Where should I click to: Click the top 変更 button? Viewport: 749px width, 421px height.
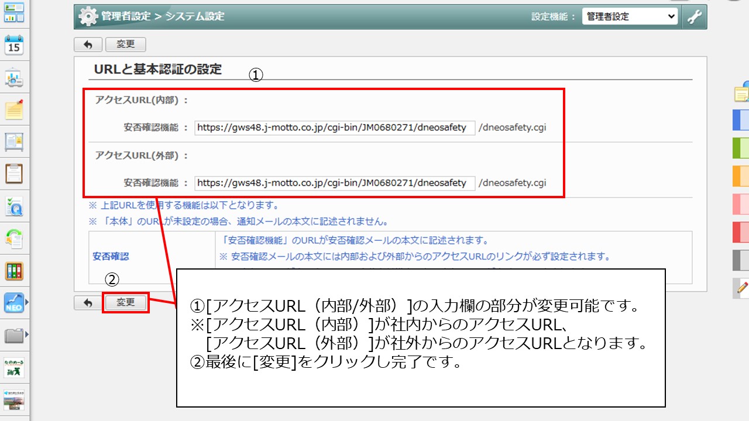click(126, 44)
